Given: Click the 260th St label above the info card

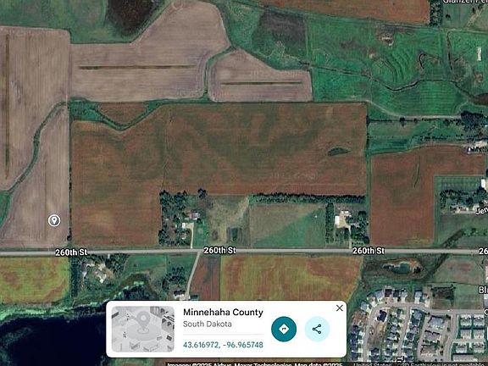Looking at the screenshot, I should click(219, 251).
